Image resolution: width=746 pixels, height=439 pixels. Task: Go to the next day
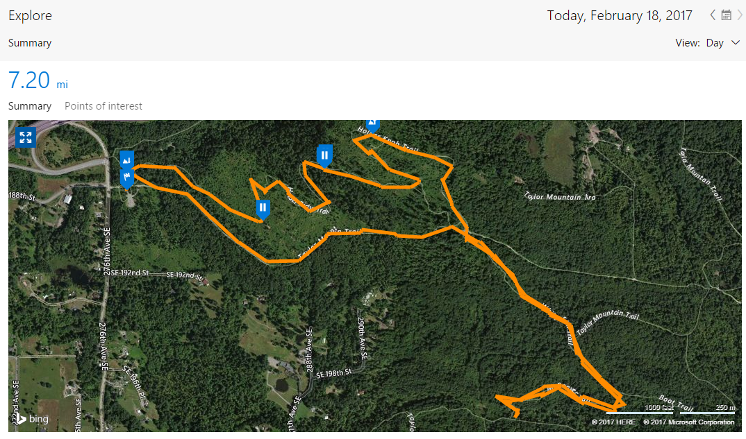pos(740,15)
